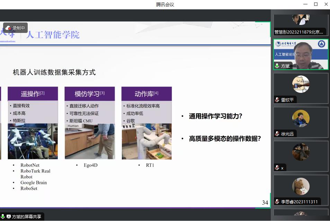330x221 pixels.
Task: Minimize the 腾讯会议 window
Action: 305,4
